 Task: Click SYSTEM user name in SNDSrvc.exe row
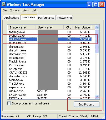click(x=42, y=95)
